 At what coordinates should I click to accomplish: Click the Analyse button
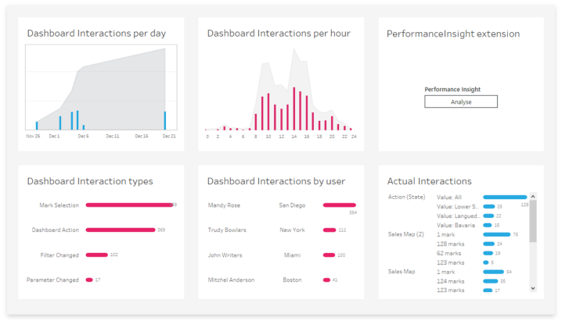(x=460, y=101)
